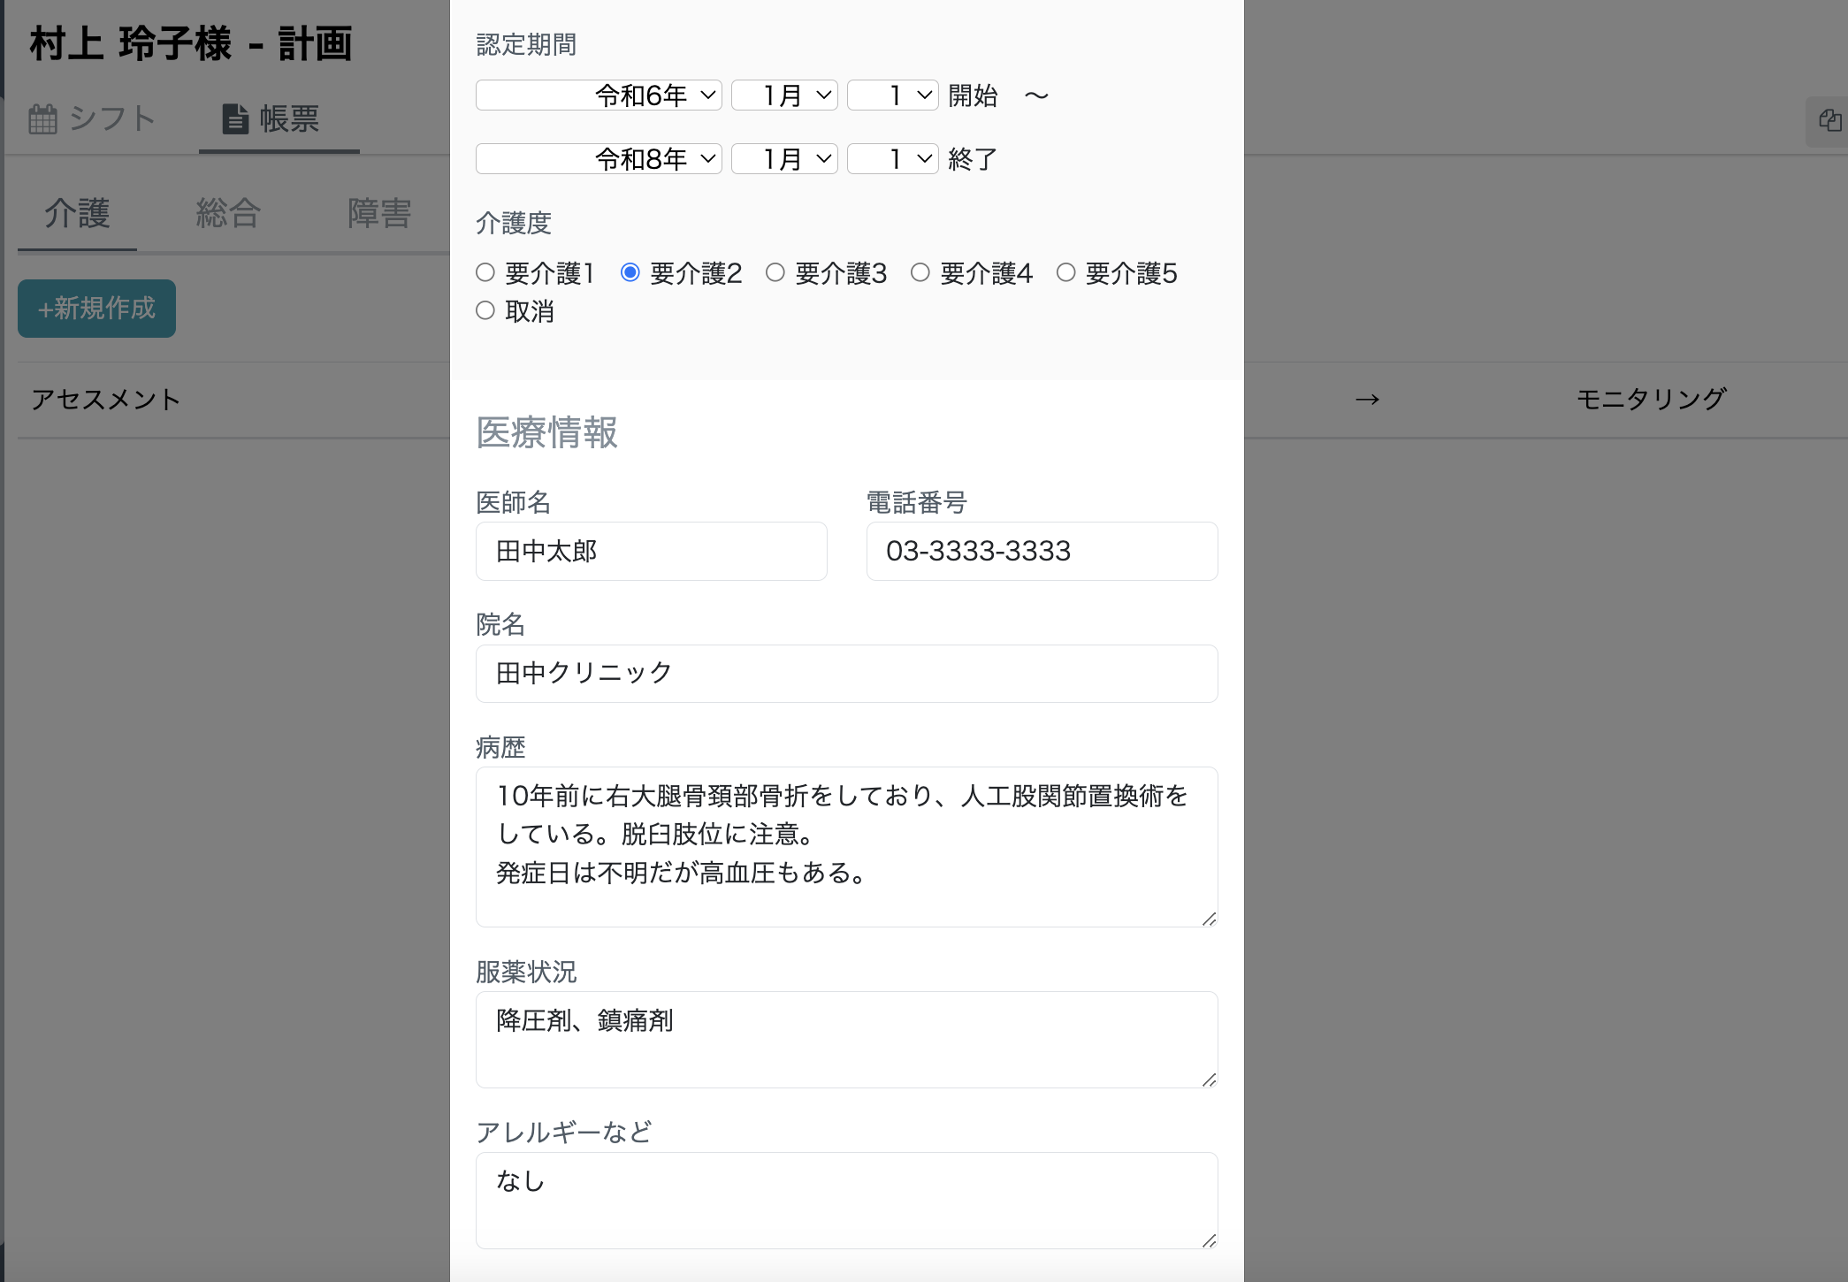This screenshot has width=1848, height=1282.
Task: Open the start month dropdown showing 1月
Action: coord(783,95)
